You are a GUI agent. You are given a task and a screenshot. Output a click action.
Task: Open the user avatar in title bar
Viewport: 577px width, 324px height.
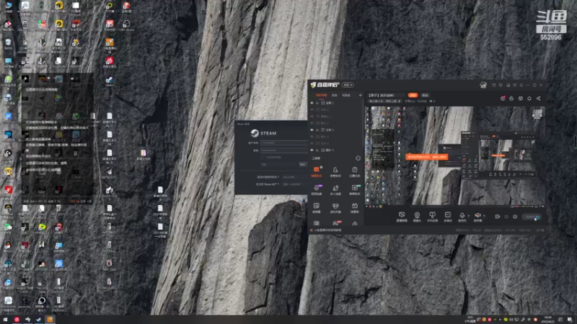483,85
